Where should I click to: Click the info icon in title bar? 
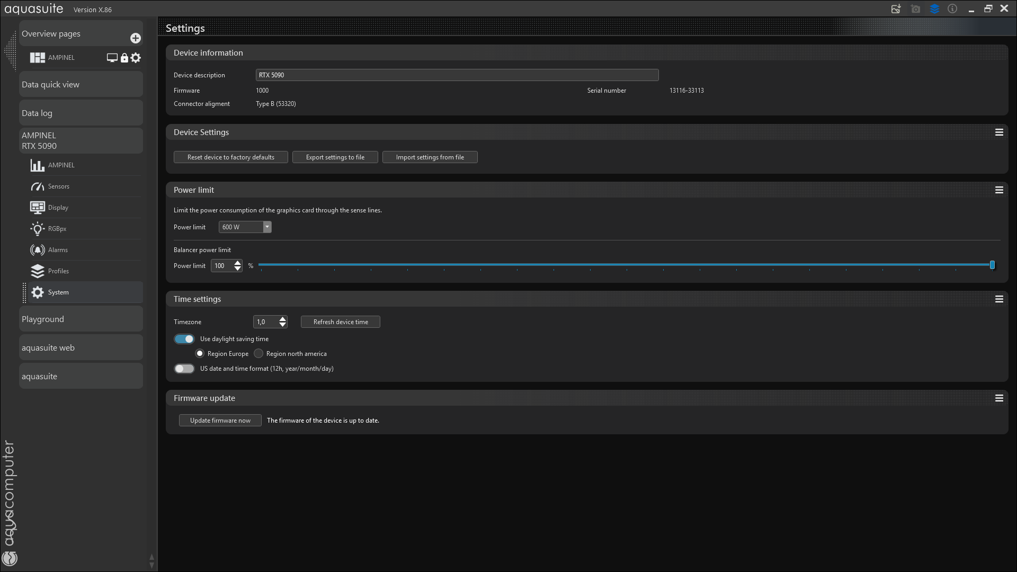tap(952, 9)
